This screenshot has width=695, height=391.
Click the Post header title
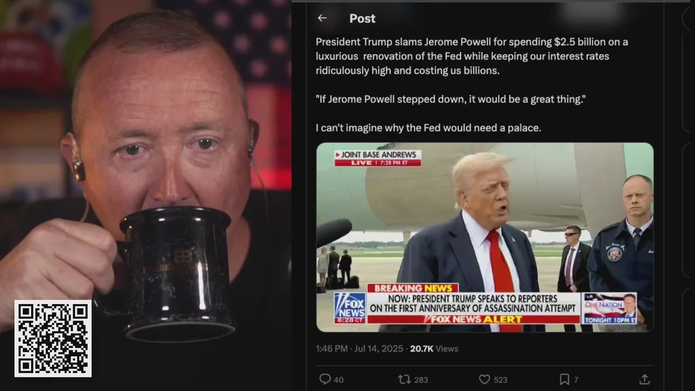362,18
